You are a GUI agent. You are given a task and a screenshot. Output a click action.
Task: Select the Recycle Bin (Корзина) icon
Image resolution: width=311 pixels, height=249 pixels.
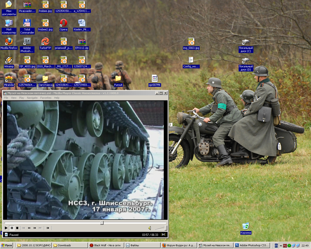pos(245,226)
